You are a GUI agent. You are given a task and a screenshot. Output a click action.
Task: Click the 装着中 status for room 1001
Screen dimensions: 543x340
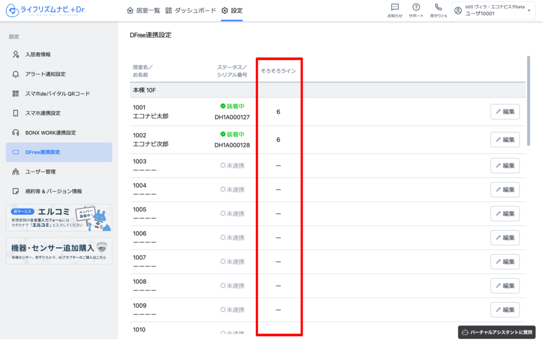click(x=232, y=106)
